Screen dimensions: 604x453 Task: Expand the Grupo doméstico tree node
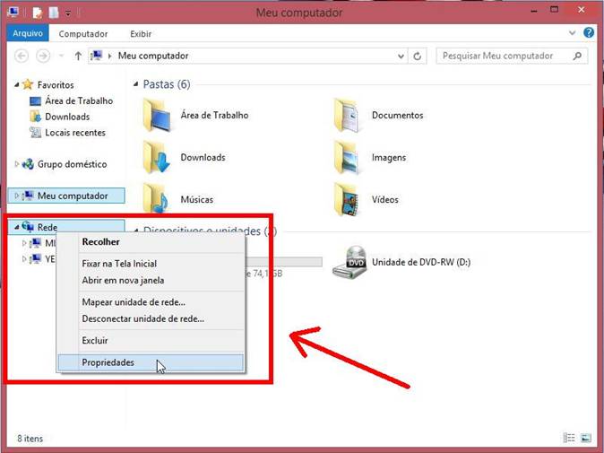(x=17, y=164)
